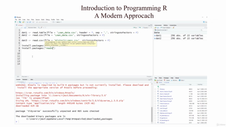Click the Rtools download link in the console
The image size is (226, 127).
pos(45,93)
